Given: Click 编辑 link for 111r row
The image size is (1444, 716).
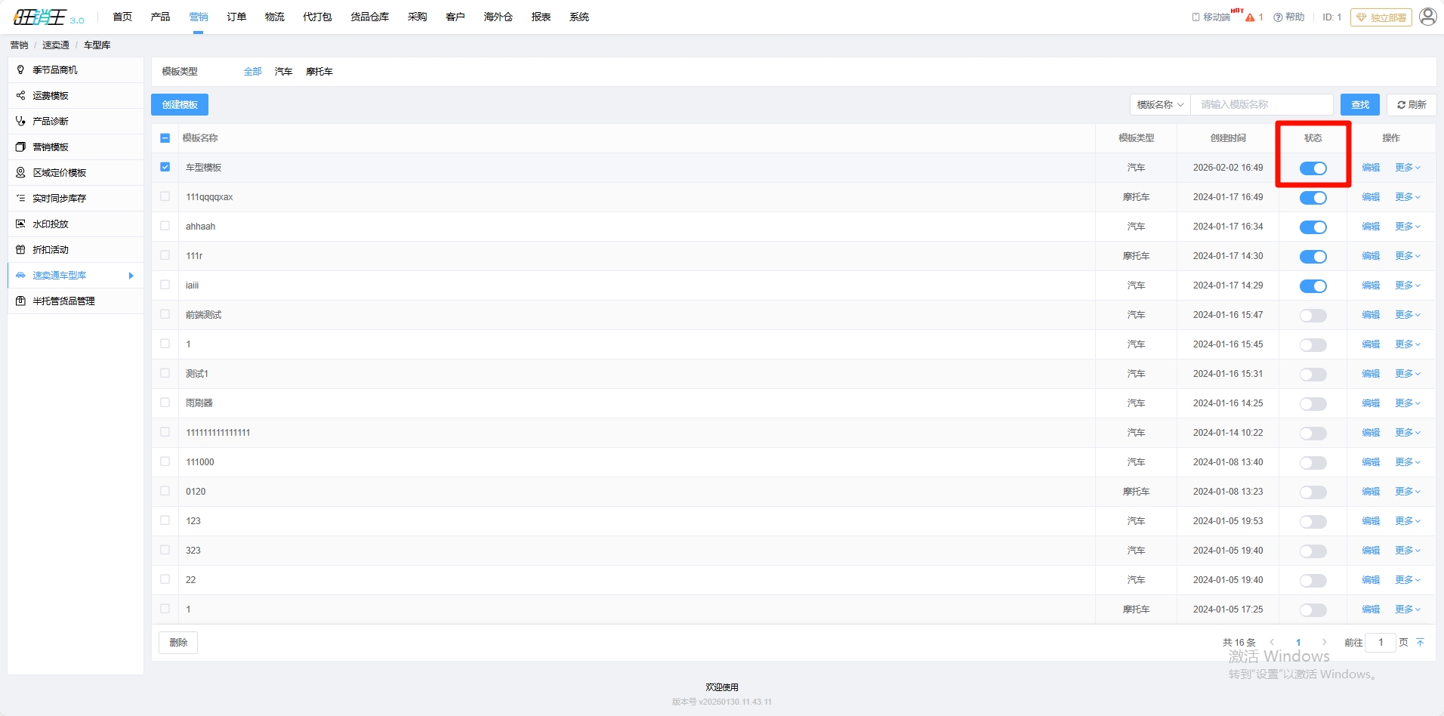Looking at the screenshot, I should coord(1370,256).
